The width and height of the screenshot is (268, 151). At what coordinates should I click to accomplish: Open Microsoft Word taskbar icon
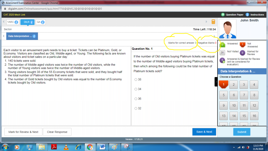pos(102,147)
